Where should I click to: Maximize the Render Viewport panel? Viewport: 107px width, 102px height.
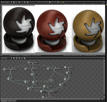104,2
